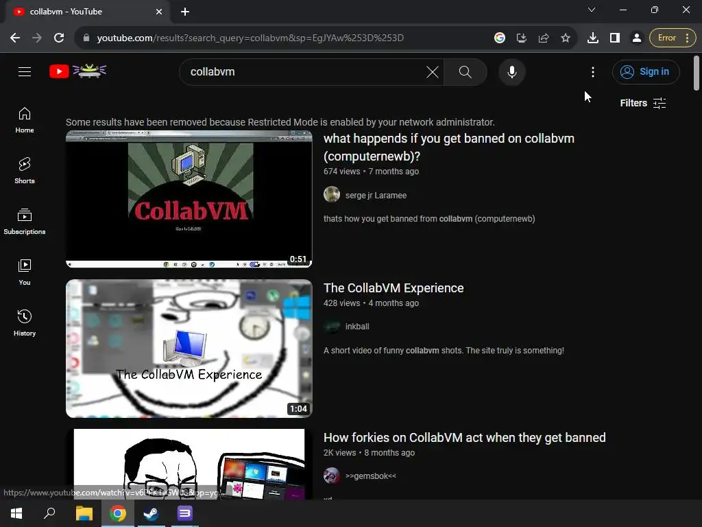
Task: Open Steam from taskbar
Action: 152,513
